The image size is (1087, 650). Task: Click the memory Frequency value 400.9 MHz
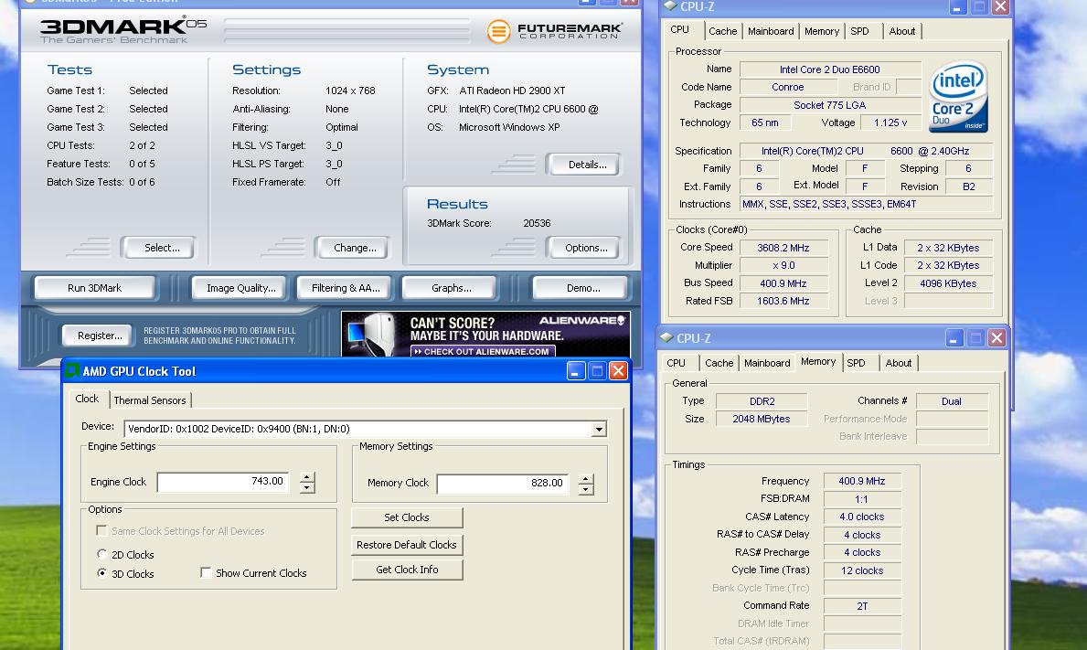(862, 481)
